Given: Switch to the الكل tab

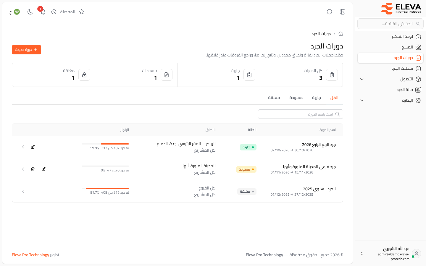Looking at the screenshot, I should (334, 98).
